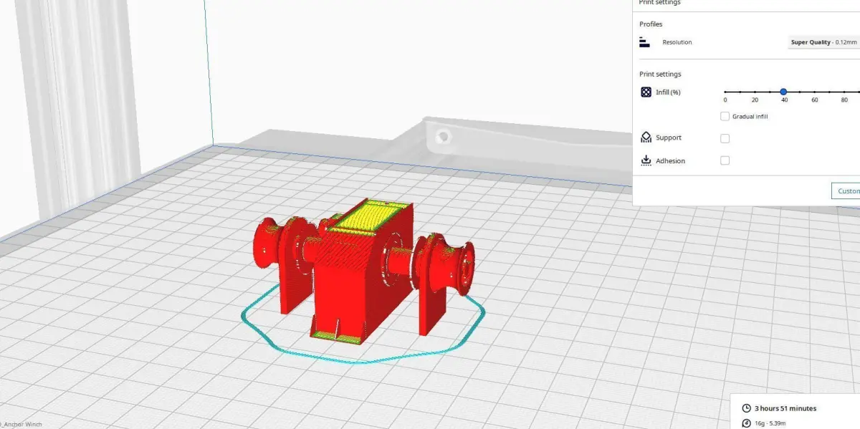Click the Adhesion icon
Screen dimensions: 860x429
coord(646,160)
